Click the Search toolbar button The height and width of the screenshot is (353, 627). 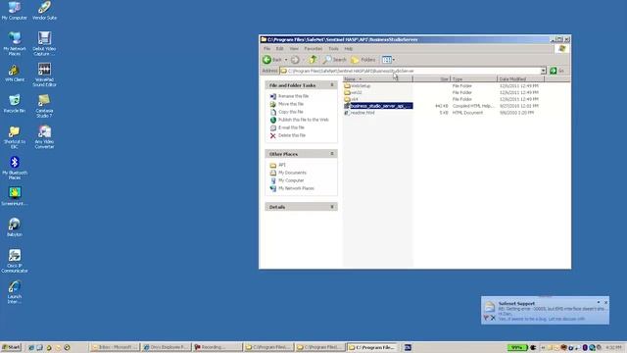click(335, 60)
